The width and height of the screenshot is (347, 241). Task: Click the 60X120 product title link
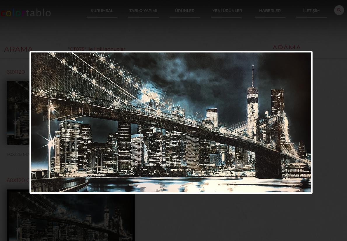coord(15,72)
